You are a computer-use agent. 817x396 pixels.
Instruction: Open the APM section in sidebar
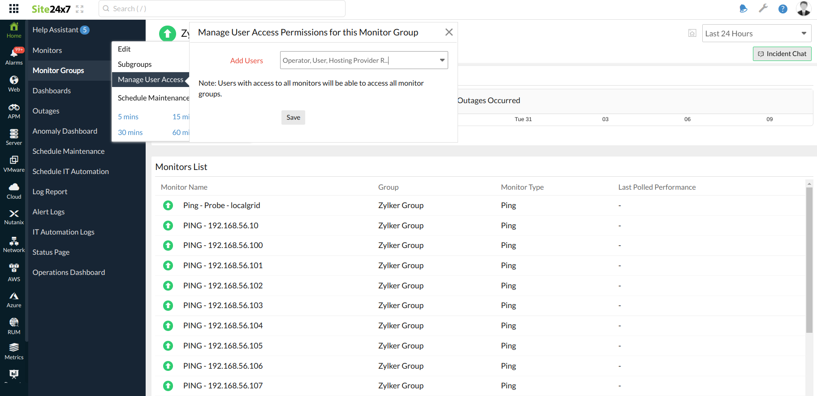(14, 111)
